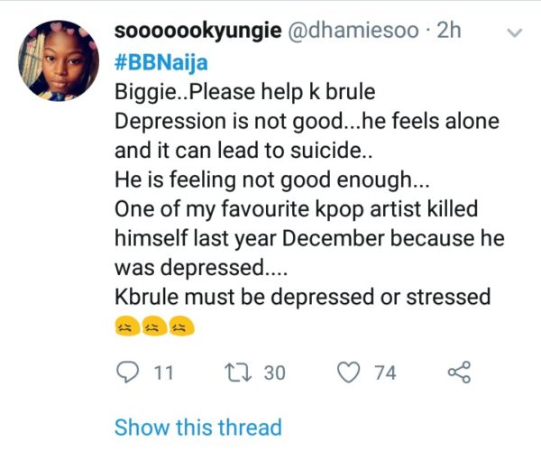Image resolution: width=541 pixels, height=460 pixels.
Task: View the user's profile picture
Action: tap(59, 60)
